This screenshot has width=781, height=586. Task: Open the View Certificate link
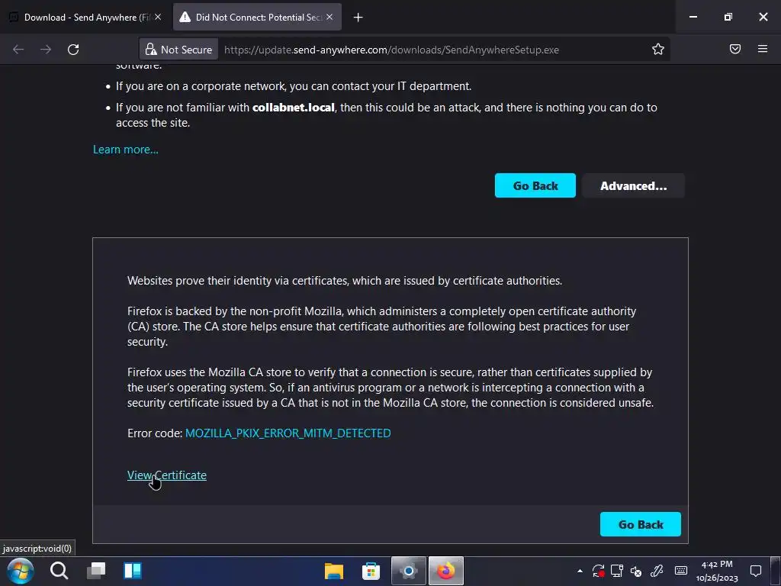(x=167, y=475)
